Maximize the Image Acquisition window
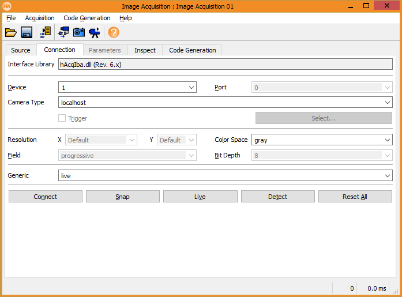The height and width of the screenshot is (297, 402). click(366, 6)
